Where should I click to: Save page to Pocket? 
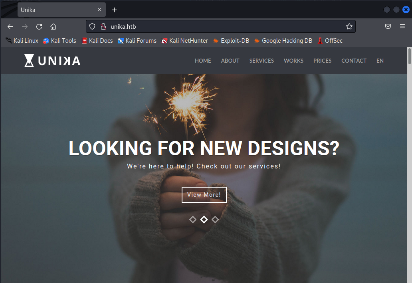[388, 26]
